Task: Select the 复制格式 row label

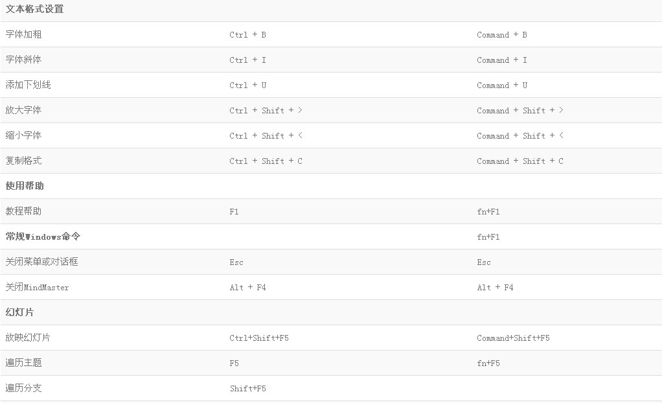Action: tap(23, 161)
